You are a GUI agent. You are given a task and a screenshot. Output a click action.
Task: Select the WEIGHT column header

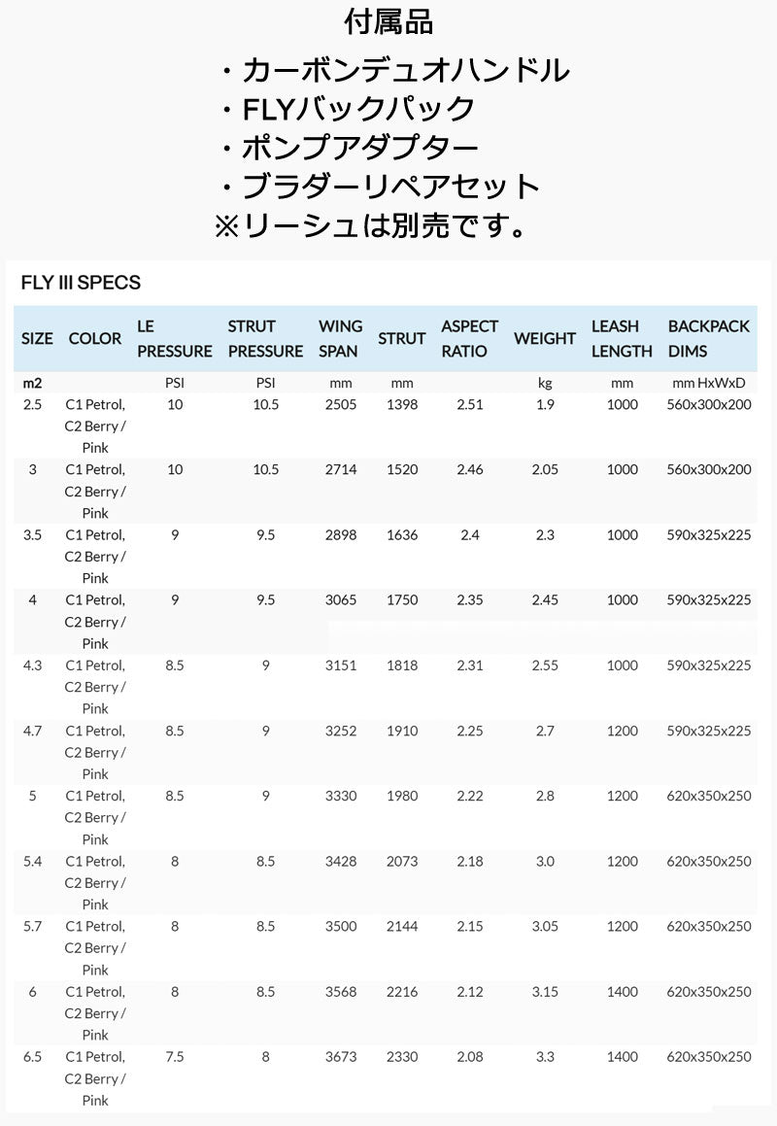tap(545, 339)
